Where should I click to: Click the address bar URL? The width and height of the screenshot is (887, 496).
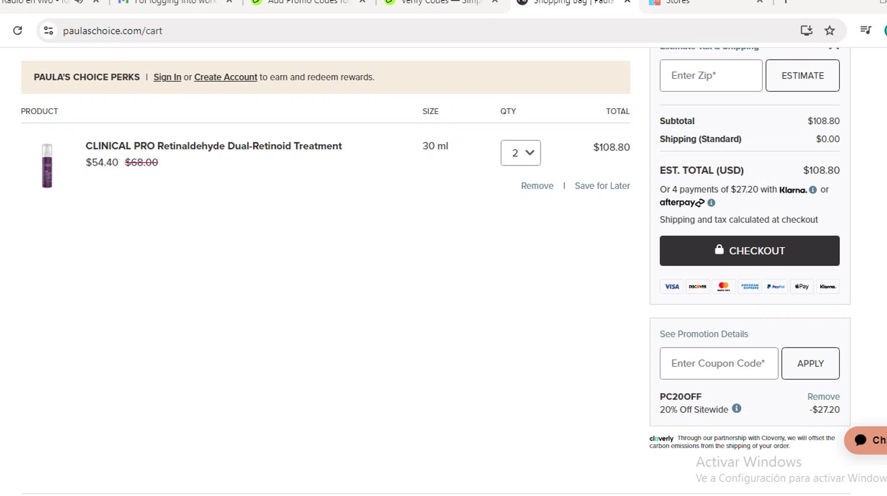pos(112,31)
